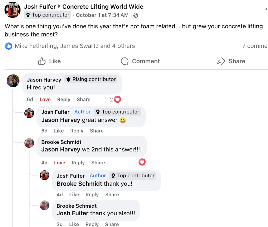Click the Top contributor badge icon under Josh Fulfer
Screen dimensions: 268x227
tap(28, 15)
